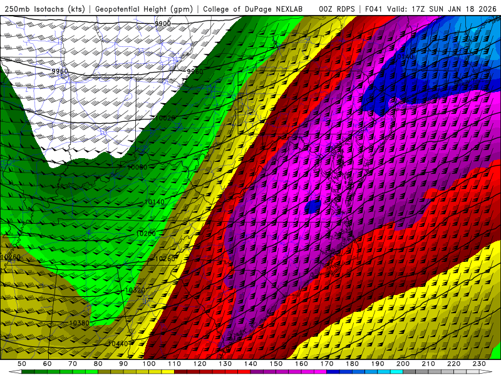Screen dimensions: 501x375
Task: Click the 10020 height contour label
Action: tap(165, 118)
